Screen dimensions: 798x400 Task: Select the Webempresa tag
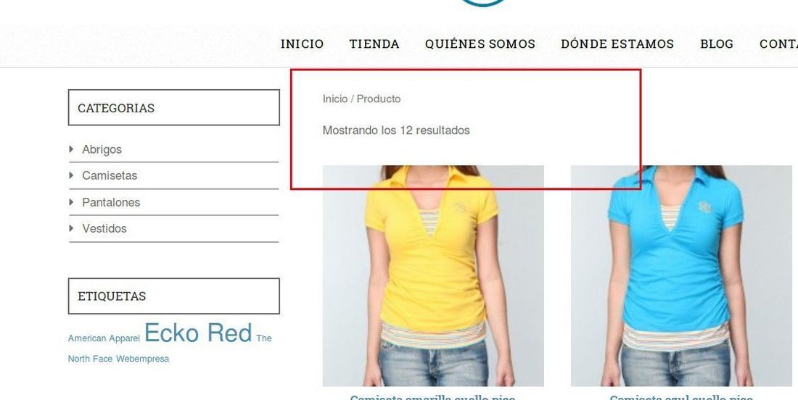[x=142, y=359]
